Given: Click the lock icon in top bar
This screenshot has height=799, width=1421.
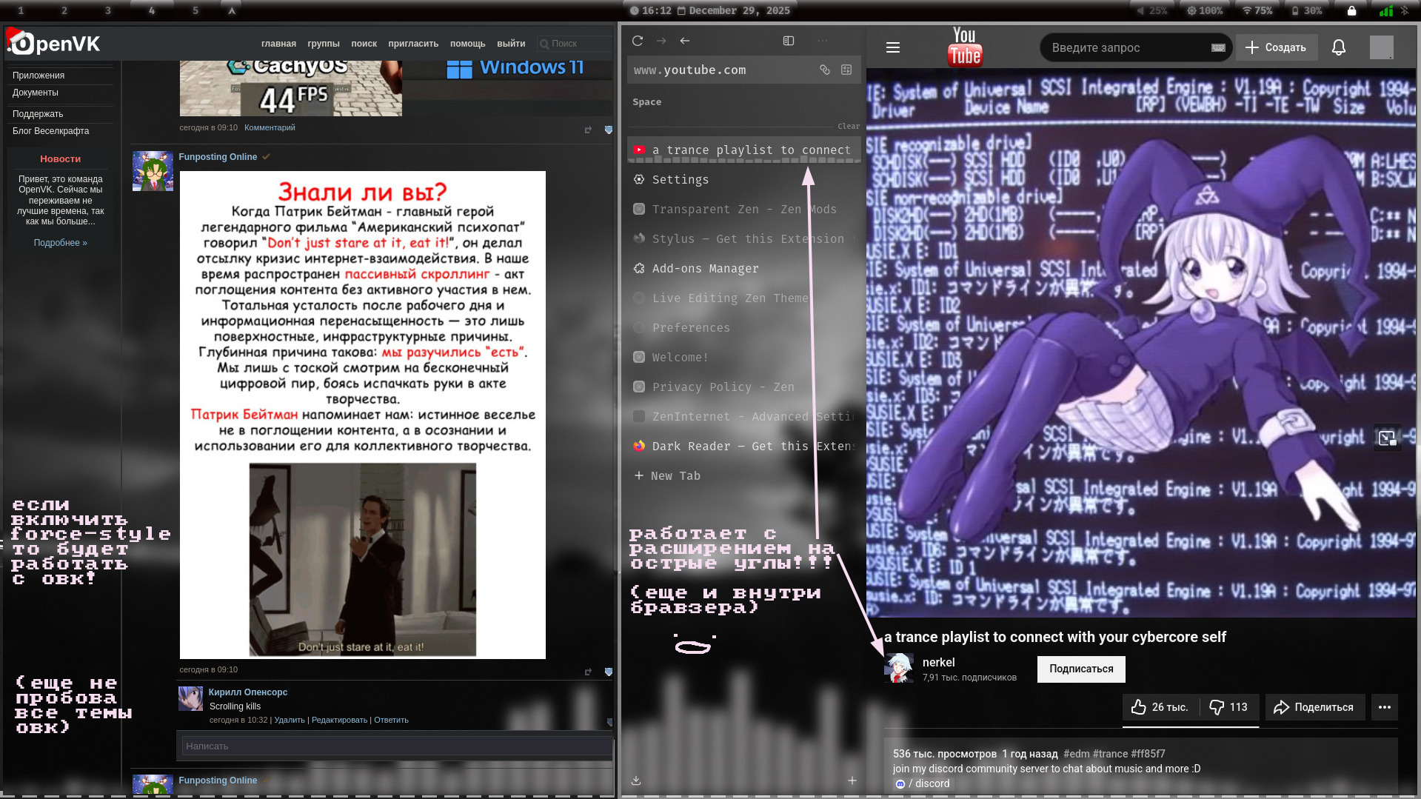Looking at the screenshot, I should [1351, 10].
